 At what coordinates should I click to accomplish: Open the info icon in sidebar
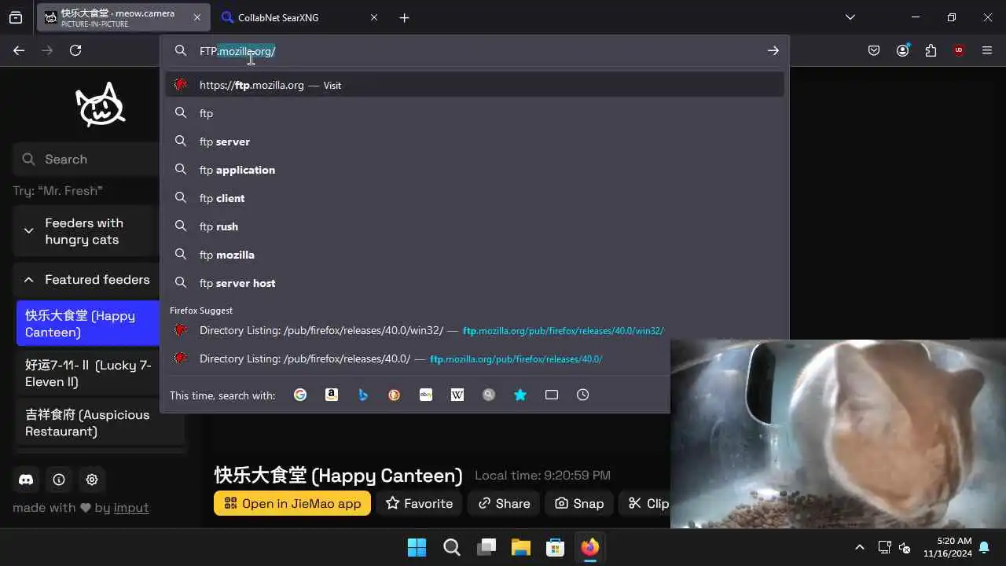click(x=59, y=480)
